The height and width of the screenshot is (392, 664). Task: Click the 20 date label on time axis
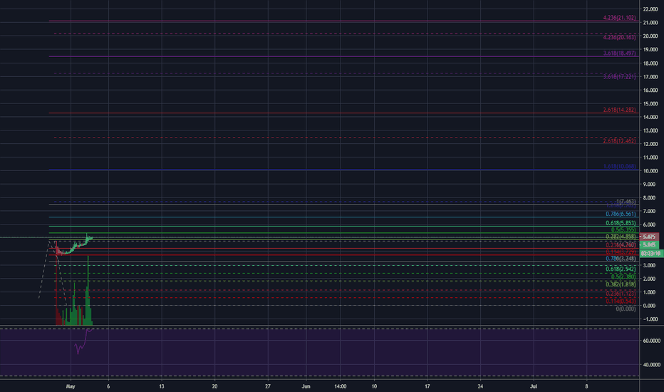pyautogui.click(x=214, y=386)
